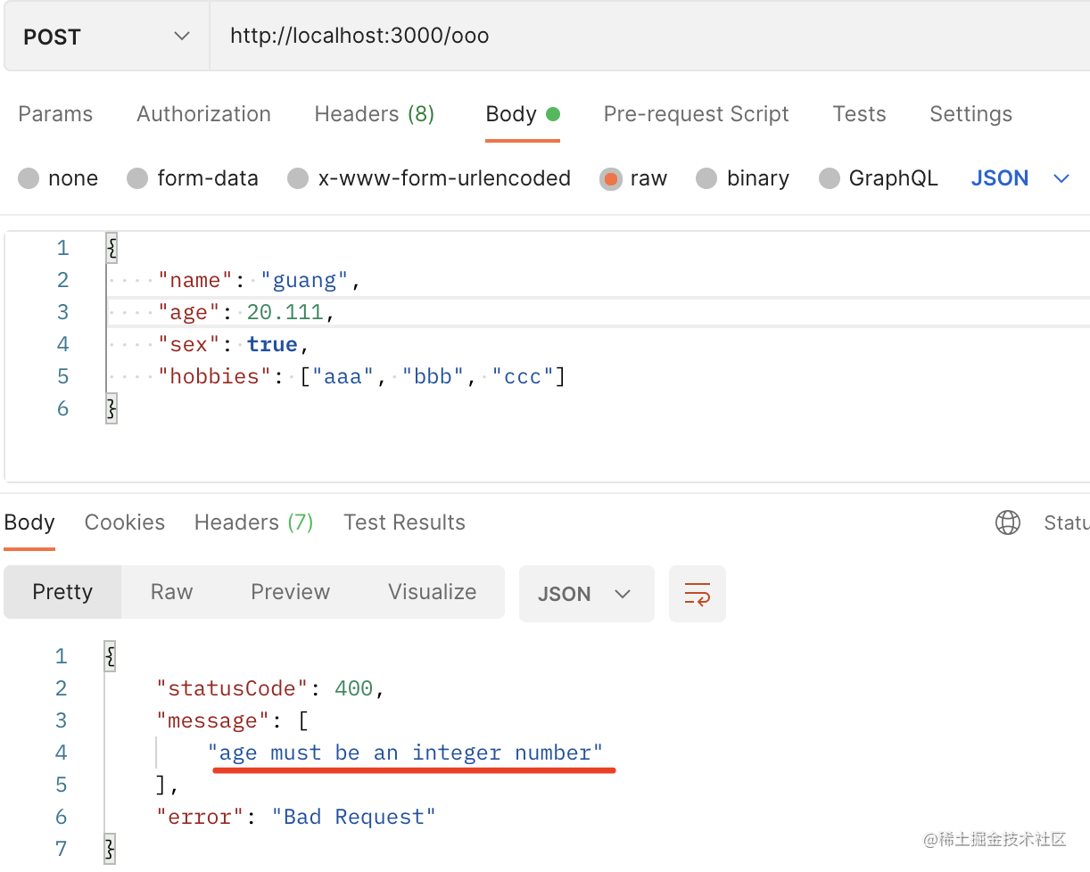Switch response view to Raw
This screenshot has height=872, width=1090.
(171, 592)
